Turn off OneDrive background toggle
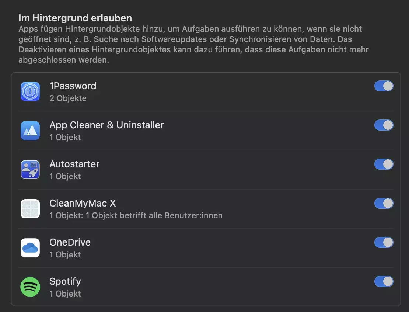Viewport: 409px width, 312px height. tap(384, 242)
